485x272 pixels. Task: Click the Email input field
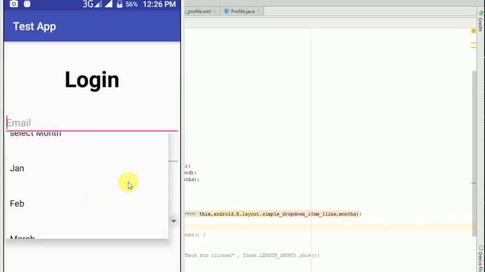[92, 123]
